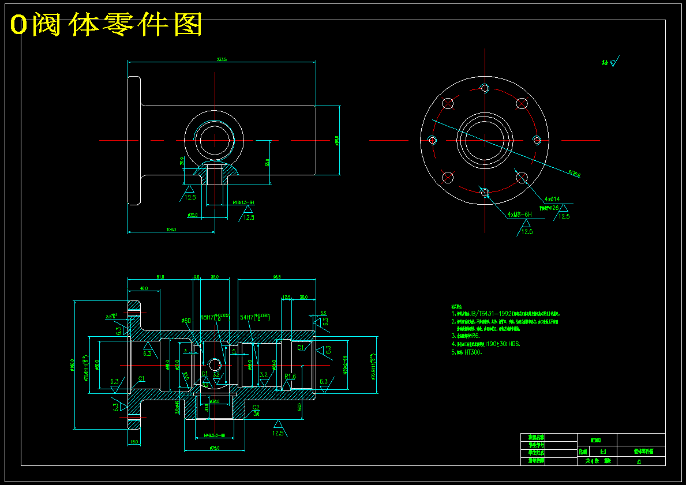This screenshot has height=485, width=686.
Task: Select the hole callout "4xø14"
Action: click(552, 199)
